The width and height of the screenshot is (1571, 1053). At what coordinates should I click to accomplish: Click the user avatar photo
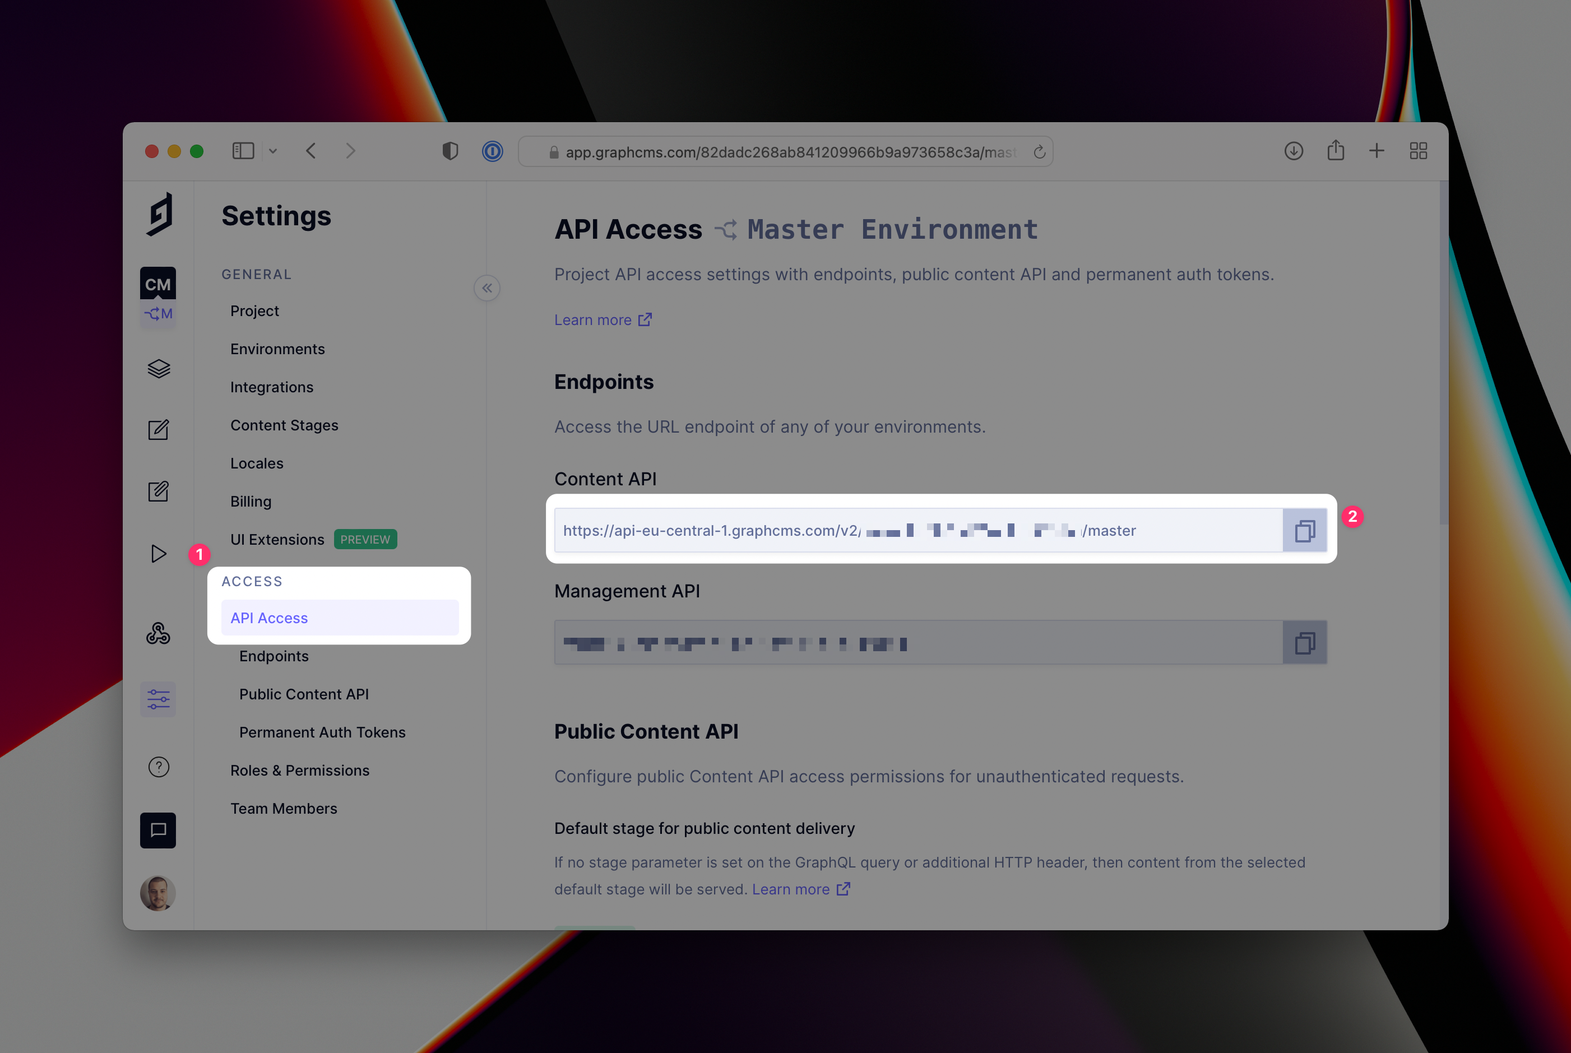(x=158, y=893)
